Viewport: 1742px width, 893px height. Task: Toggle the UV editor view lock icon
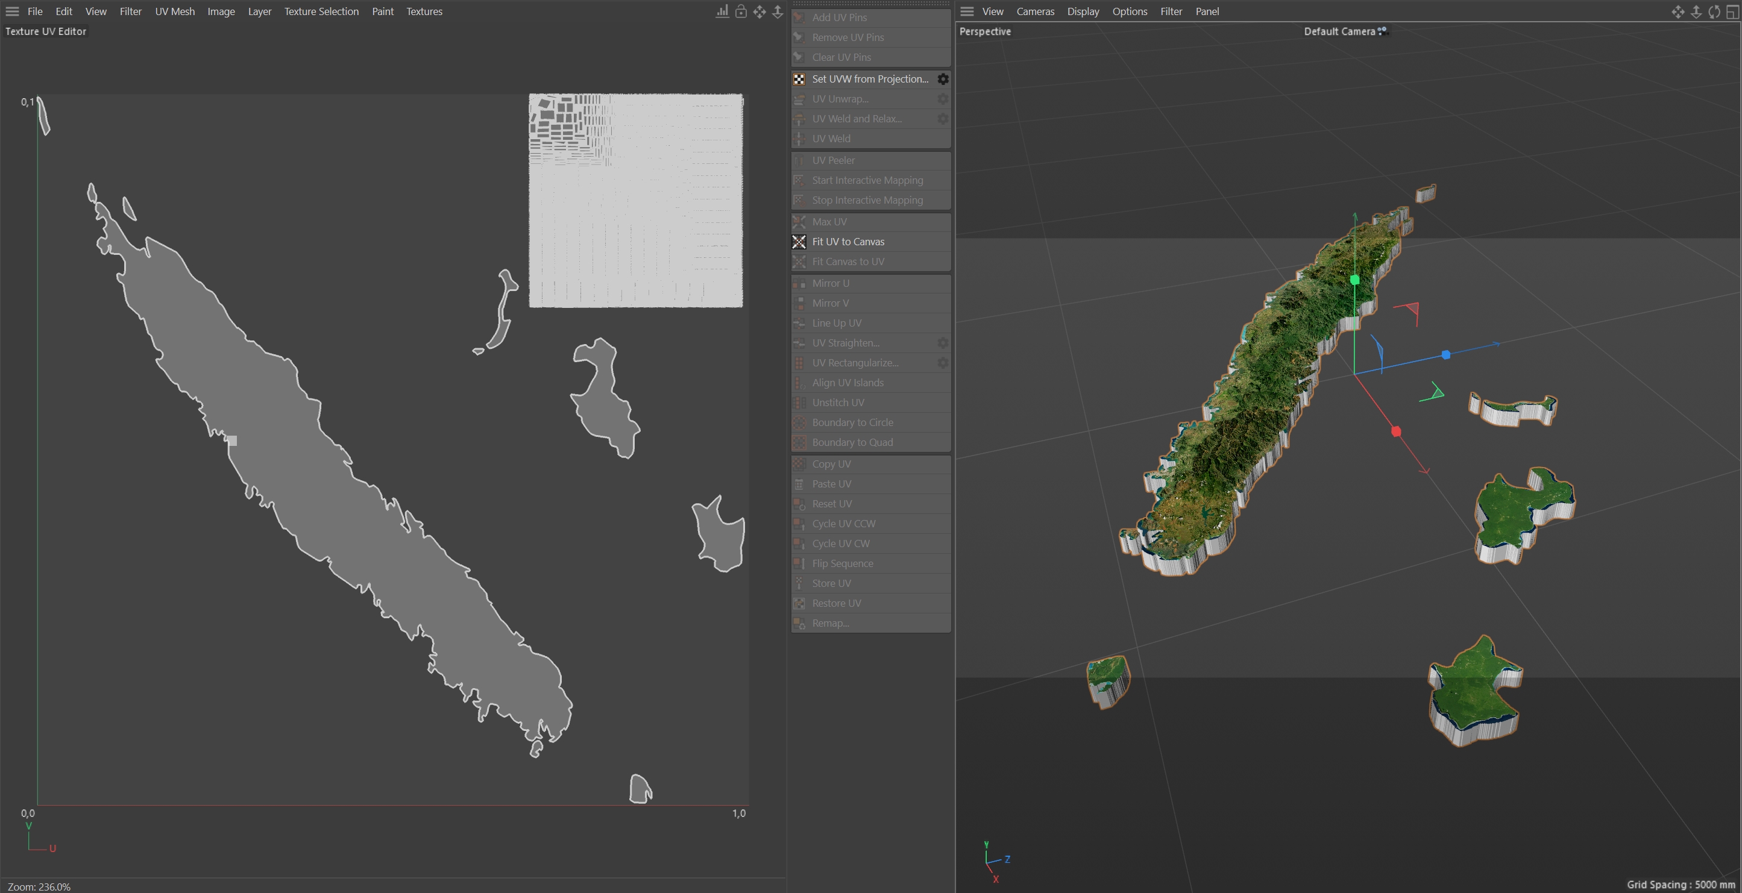pyautogui.click(x=741, y=11)
